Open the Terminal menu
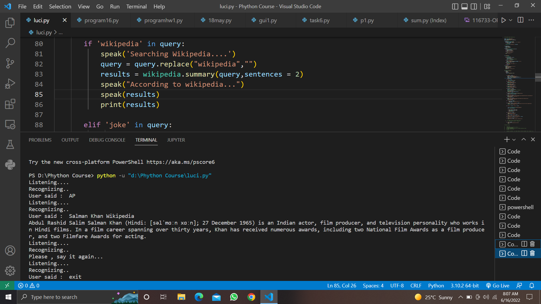541x304 pixels. click(x=136, y=6)
